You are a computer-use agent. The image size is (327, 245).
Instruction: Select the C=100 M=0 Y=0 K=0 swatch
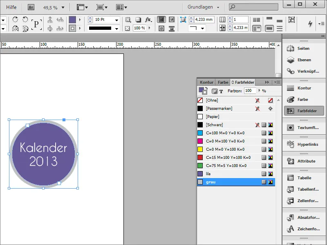[x=236, y=133]
